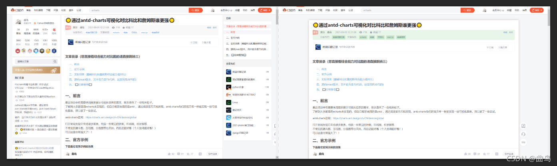Click orange 搜索 button in left window
The width and height of the screenshot is (557, 166).
(196, 10)
